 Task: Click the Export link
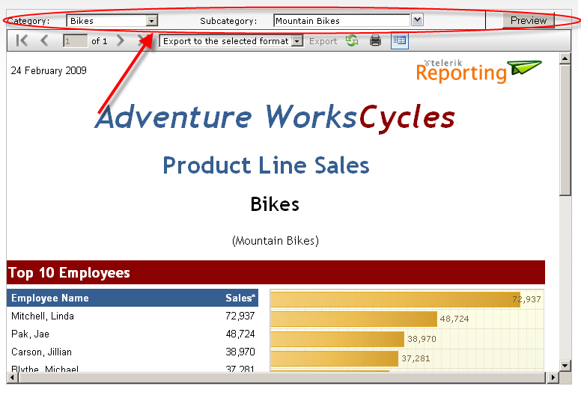coord(323,41)
